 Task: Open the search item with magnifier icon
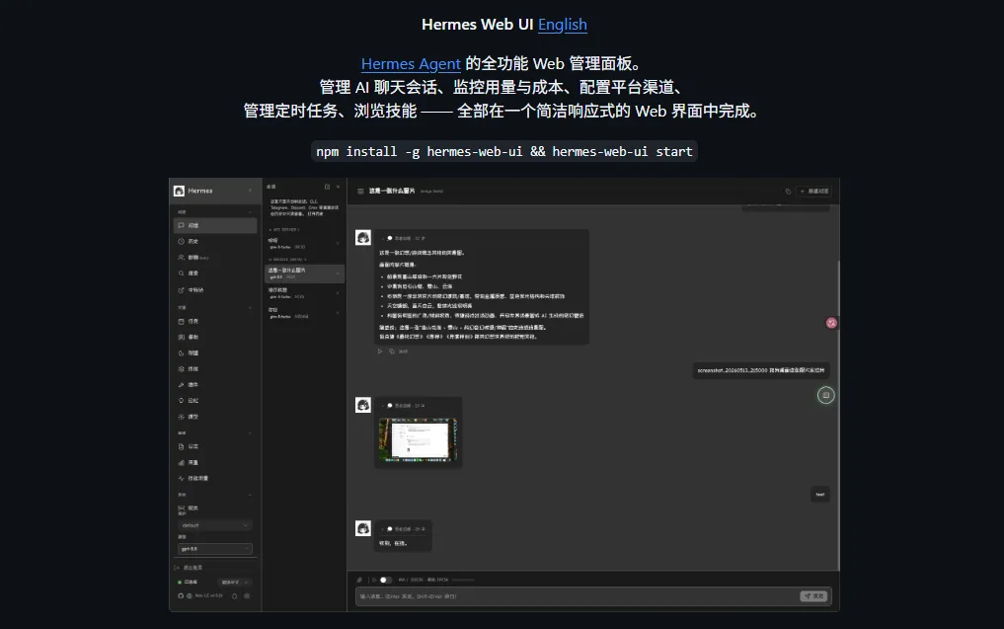[x=215, y=274]
